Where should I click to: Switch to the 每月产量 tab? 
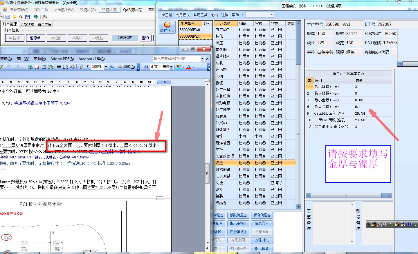pyautogui.click(x=44, y=25)
